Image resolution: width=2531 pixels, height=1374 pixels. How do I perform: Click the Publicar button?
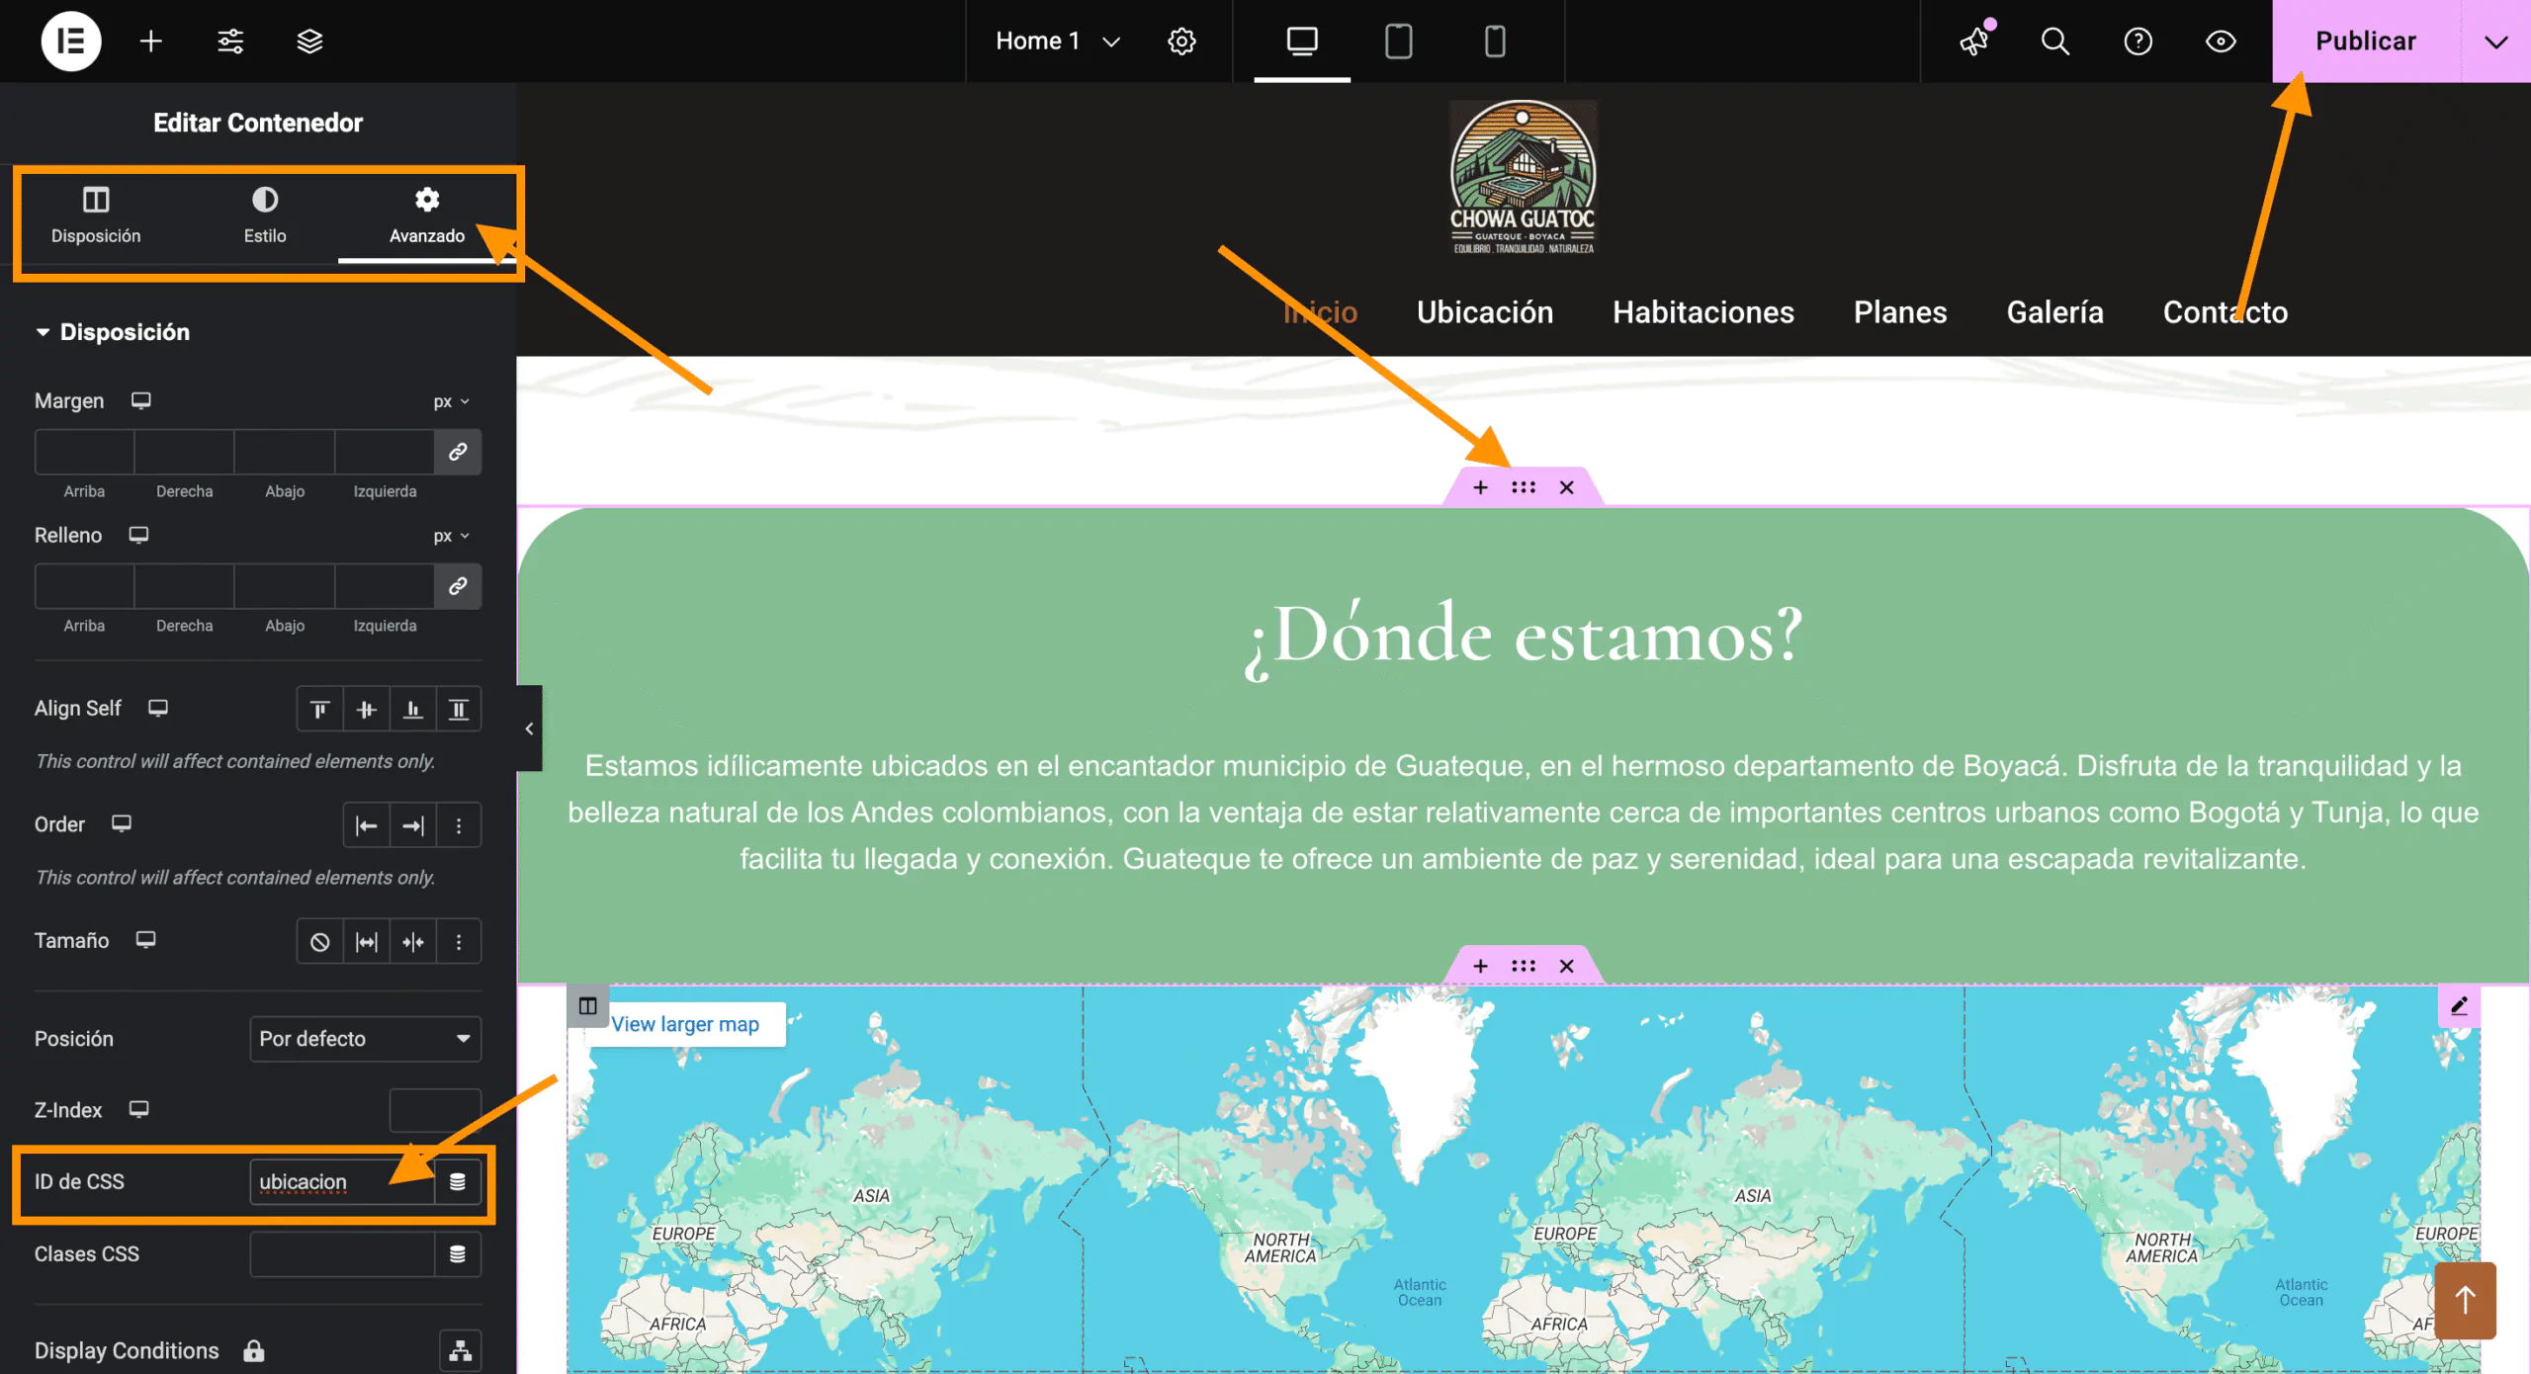pyautogui.click(x=2364, y=42)
